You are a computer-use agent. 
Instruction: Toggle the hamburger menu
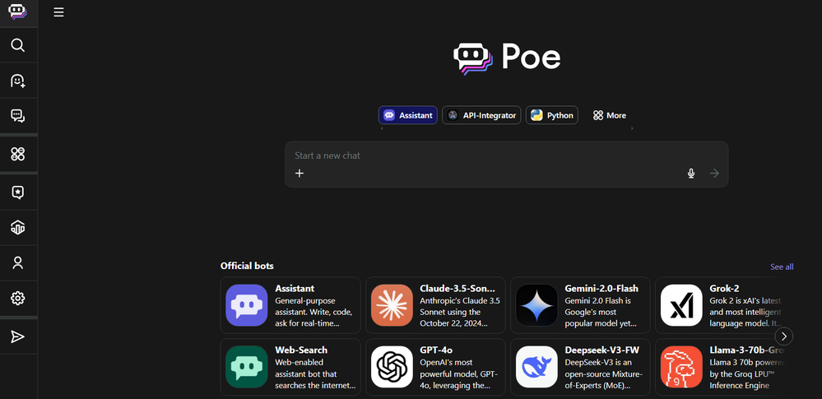pyautogui.click(x=58, y=12)
